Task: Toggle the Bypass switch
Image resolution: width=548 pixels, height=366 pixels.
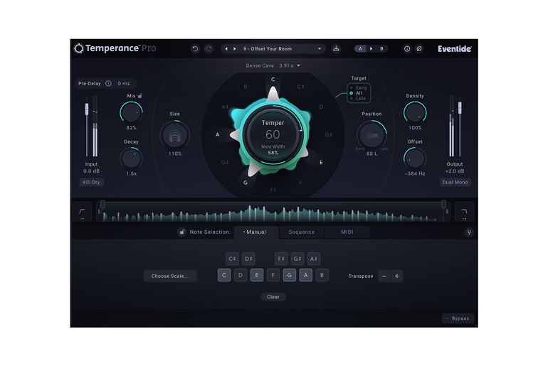Action: pyautogui.click(x=458, y=318)
